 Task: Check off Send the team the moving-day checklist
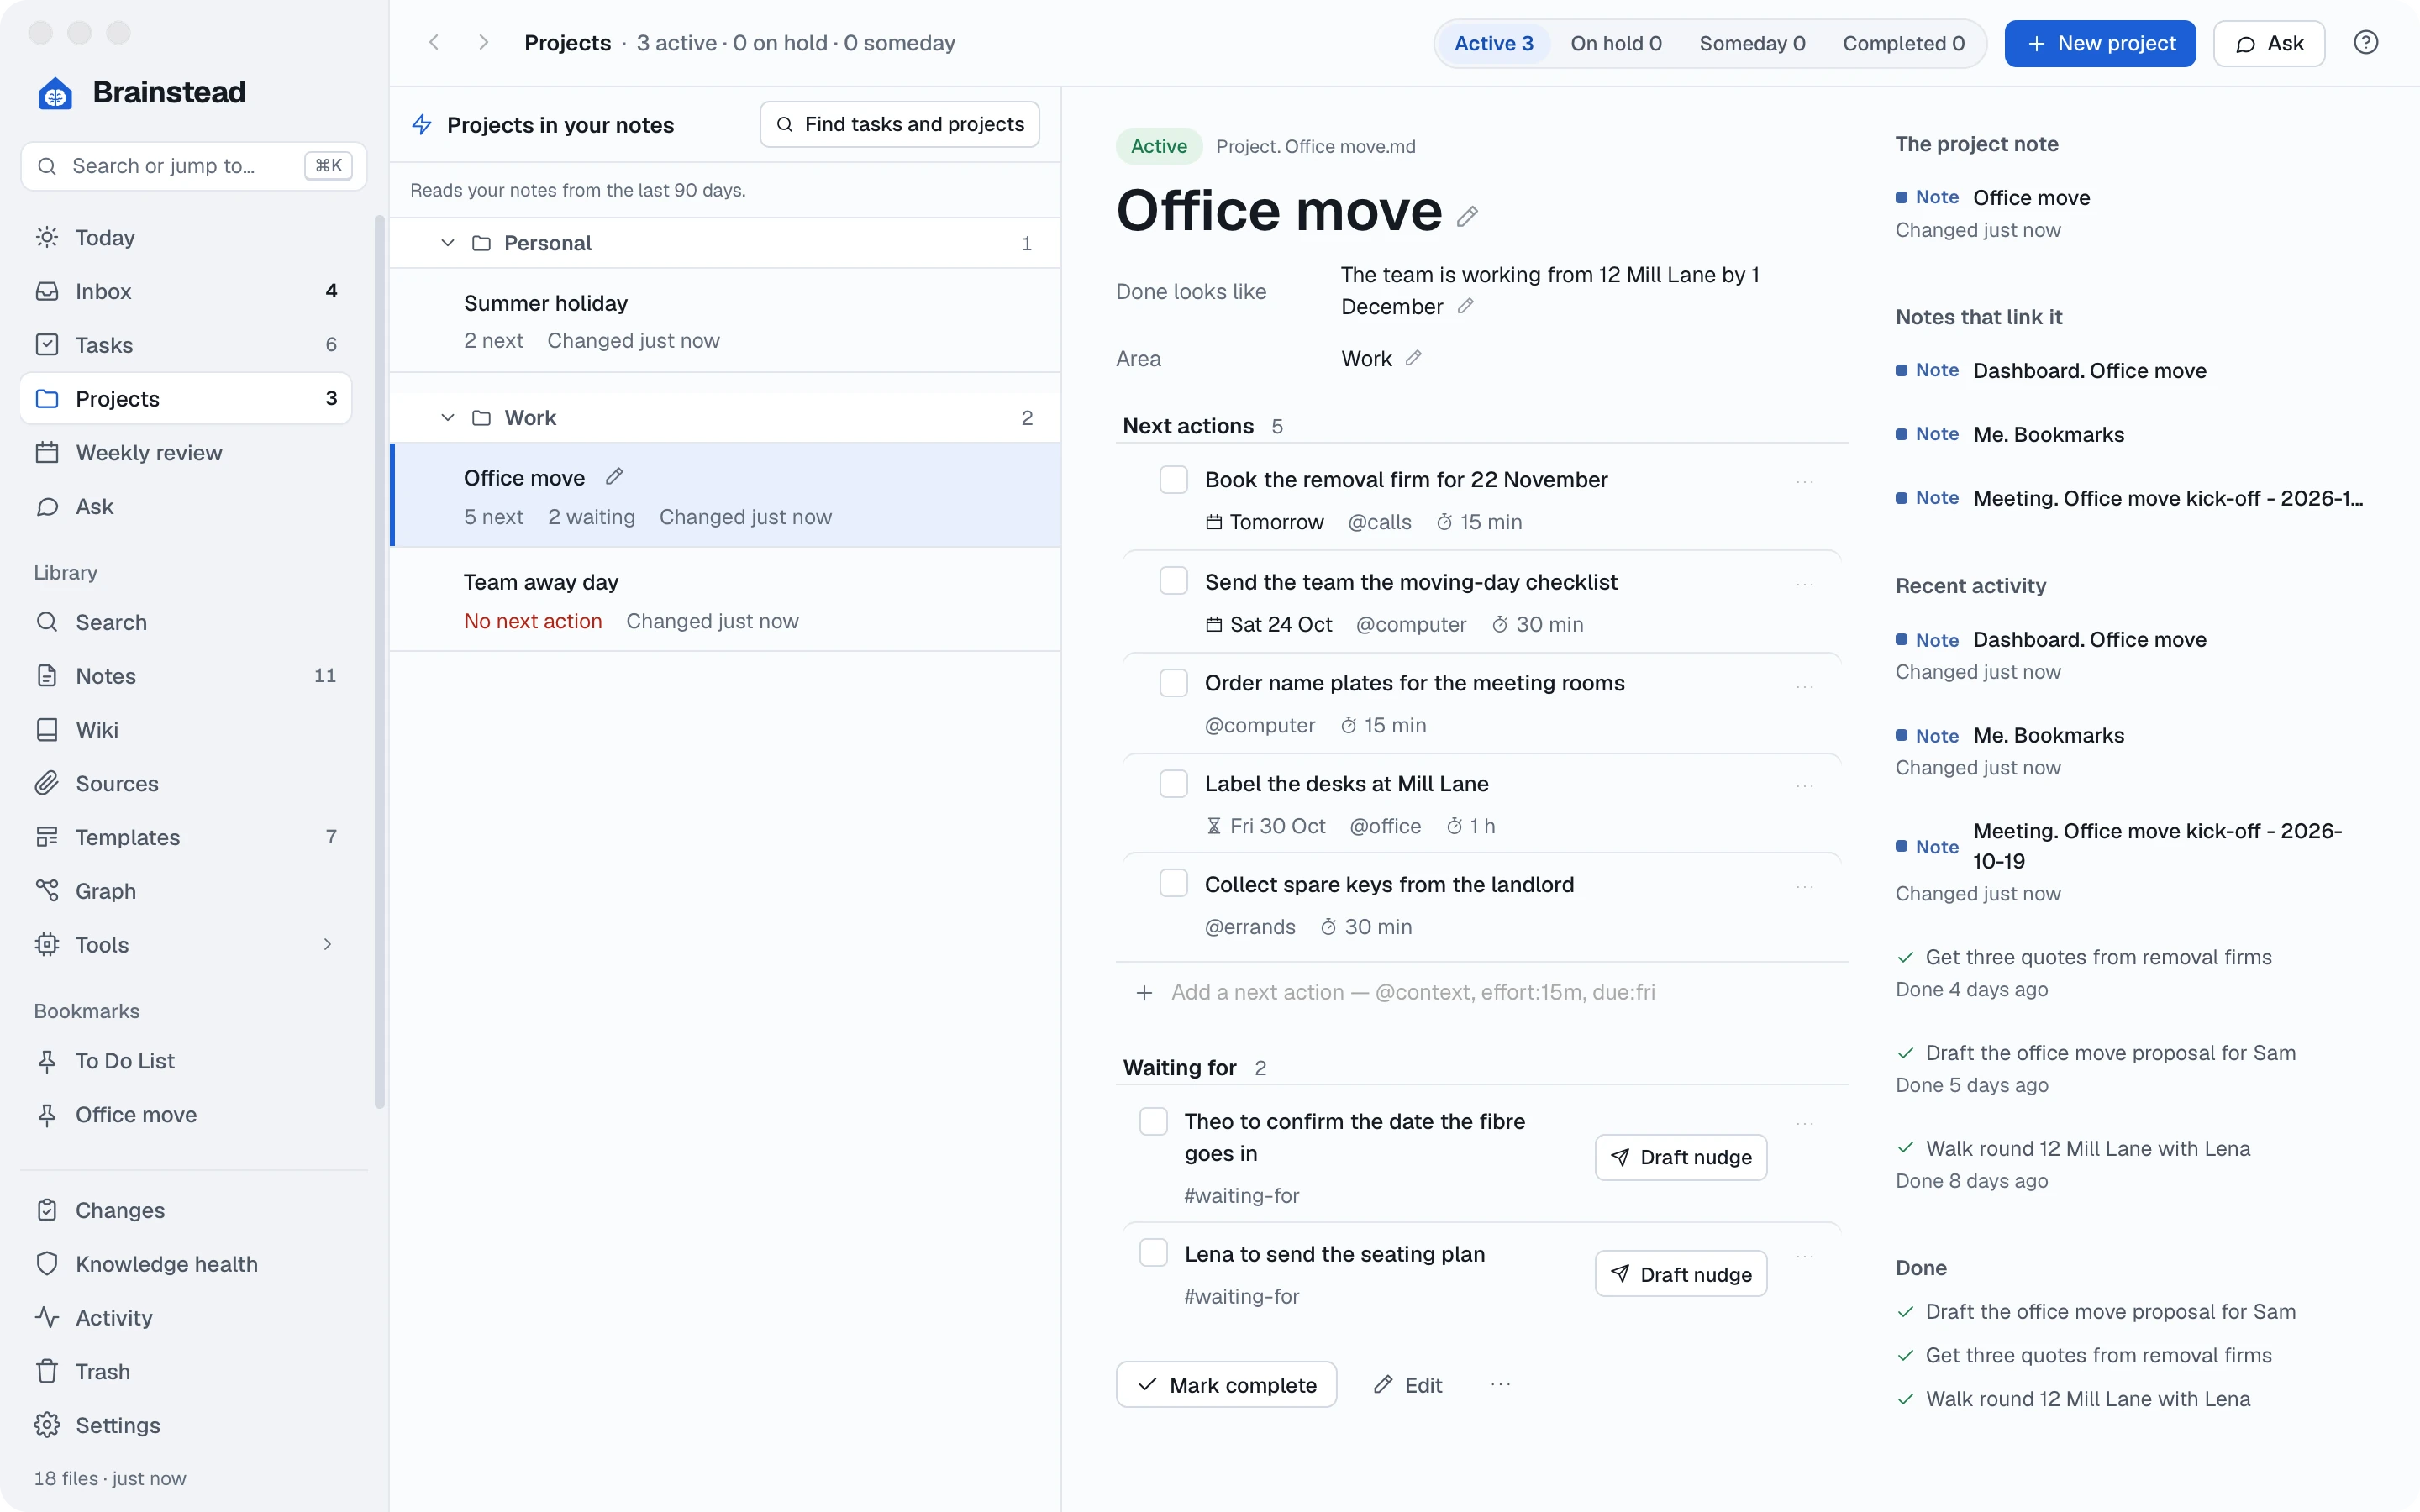[1173, 581]
